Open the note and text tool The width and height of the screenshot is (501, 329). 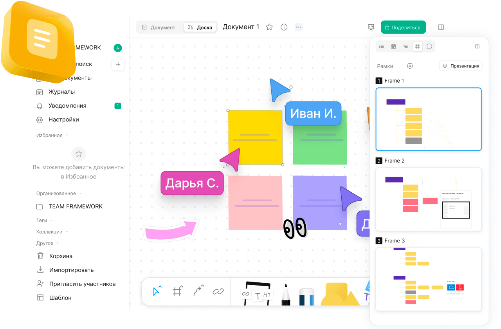point(257,293)
